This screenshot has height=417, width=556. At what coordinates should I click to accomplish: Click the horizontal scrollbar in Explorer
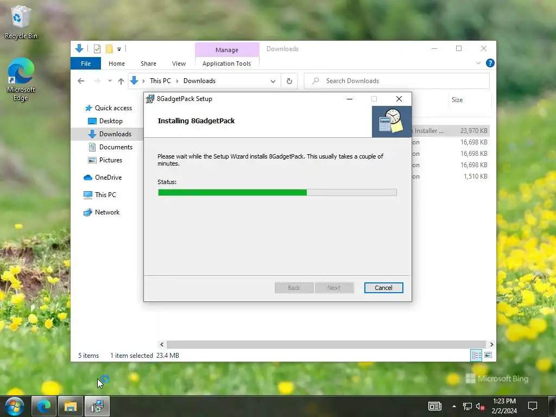click(326, 344)
